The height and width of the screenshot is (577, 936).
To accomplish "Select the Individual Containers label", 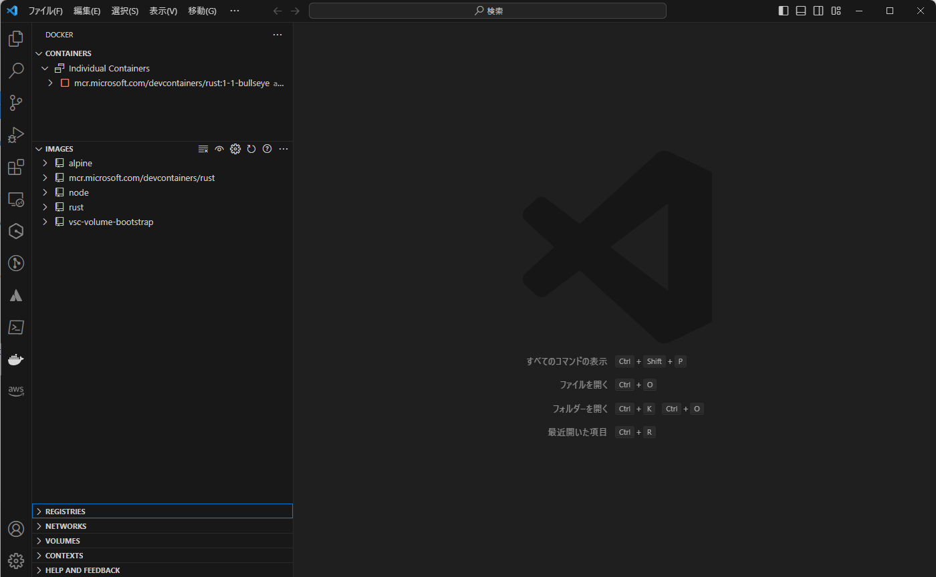I will click(x=109, y=68).
